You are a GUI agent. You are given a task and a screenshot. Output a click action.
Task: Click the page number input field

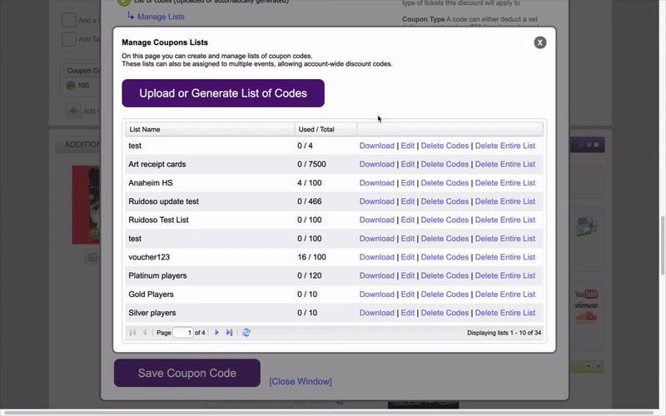pos(183,332)
